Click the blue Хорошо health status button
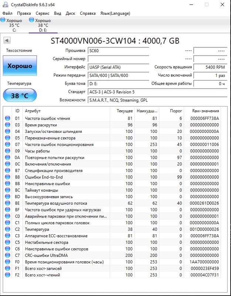 click(20, 66)
